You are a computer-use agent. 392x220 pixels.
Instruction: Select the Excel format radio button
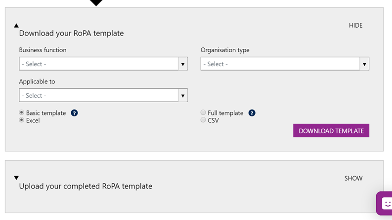pos(21,120)
